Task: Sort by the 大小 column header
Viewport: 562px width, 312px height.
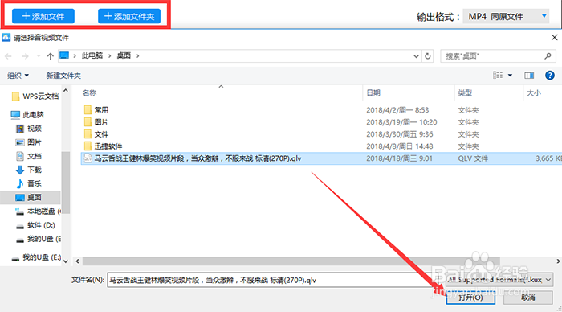Action: tap(534, 93)
